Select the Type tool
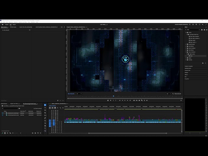 coord(45,128)
